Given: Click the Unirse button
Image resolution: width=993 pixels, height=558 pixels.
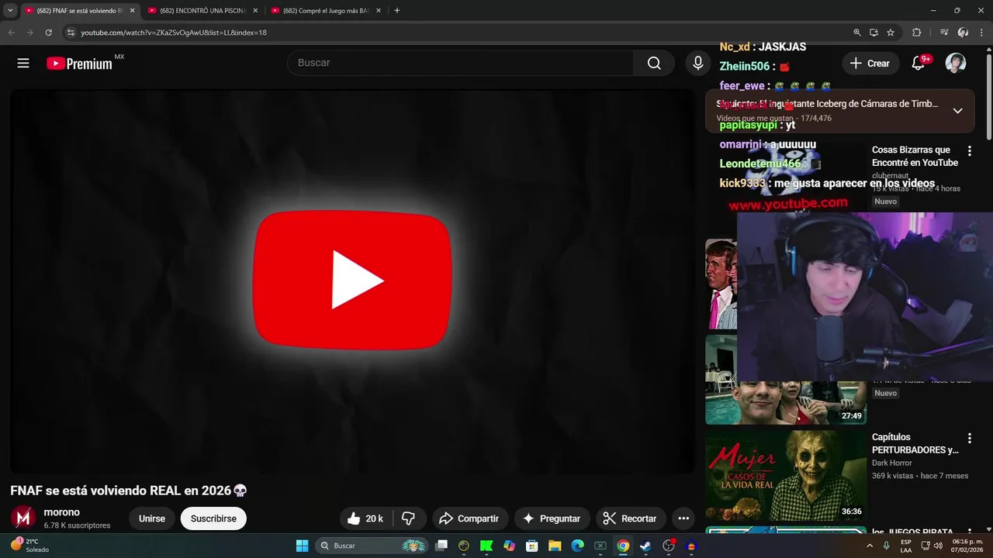Looking at the screenshot, I should [152, 518].
